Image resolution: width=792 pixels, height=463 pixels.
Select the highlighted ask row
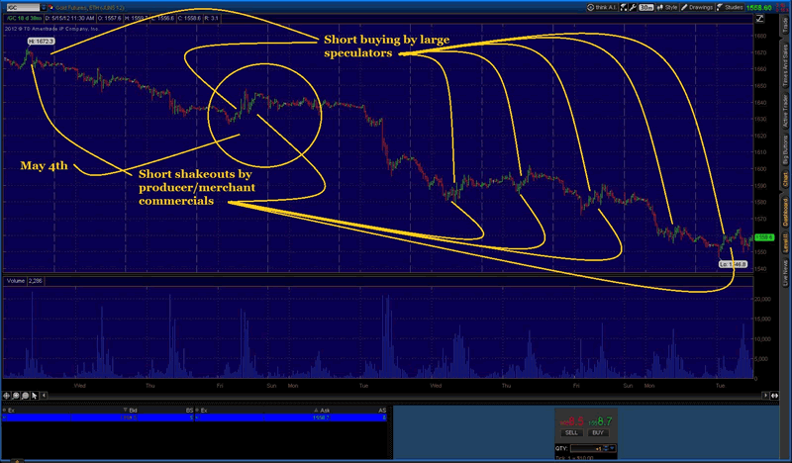[291, 417]
